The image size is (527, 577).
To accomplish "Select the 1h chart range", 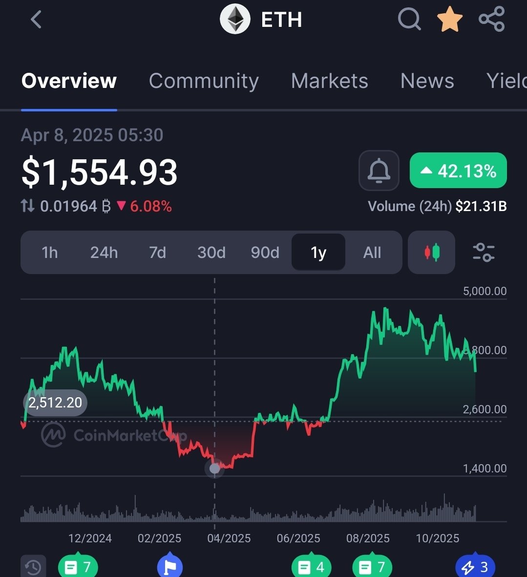I will [x=50, y=253].
